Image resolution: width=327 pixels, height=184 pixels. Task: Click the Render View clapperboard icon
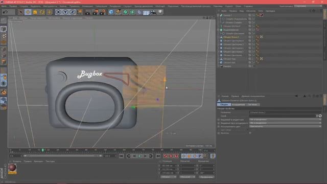point(88,12)
